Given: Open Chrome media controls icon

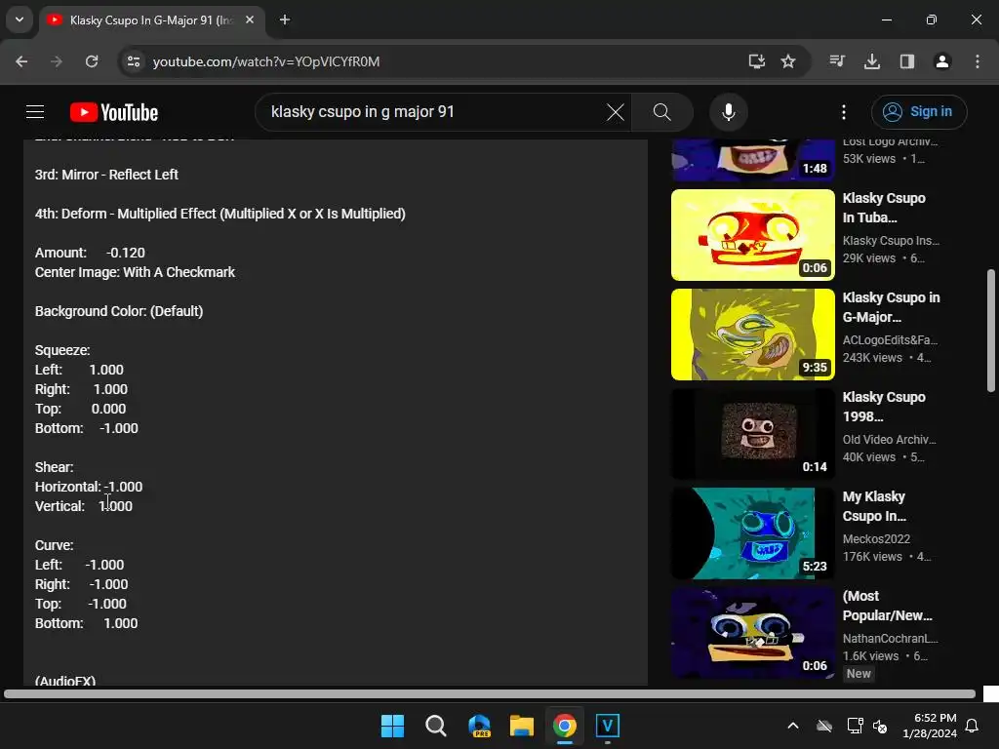Looking at the screenshot, I should [x=837, y=61].
